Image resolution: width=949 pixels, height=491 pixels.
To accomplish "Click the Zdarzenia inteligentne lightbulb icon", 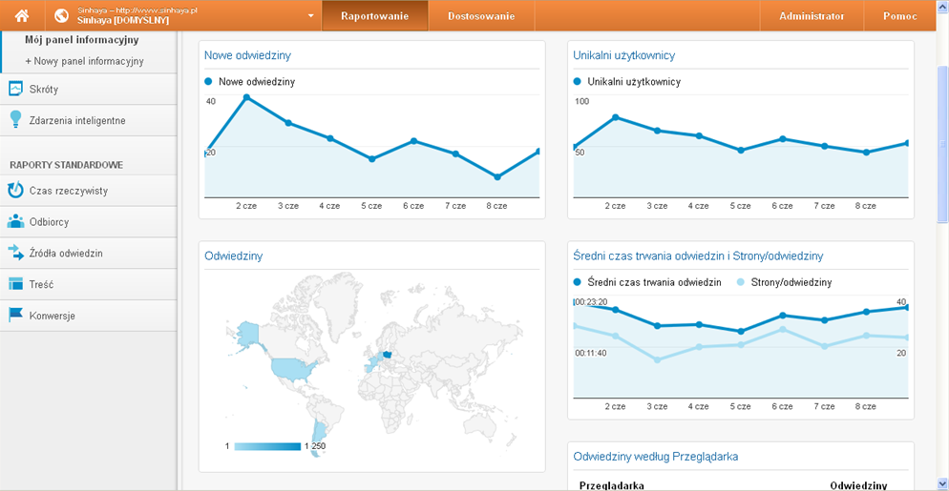I will 15,120.
